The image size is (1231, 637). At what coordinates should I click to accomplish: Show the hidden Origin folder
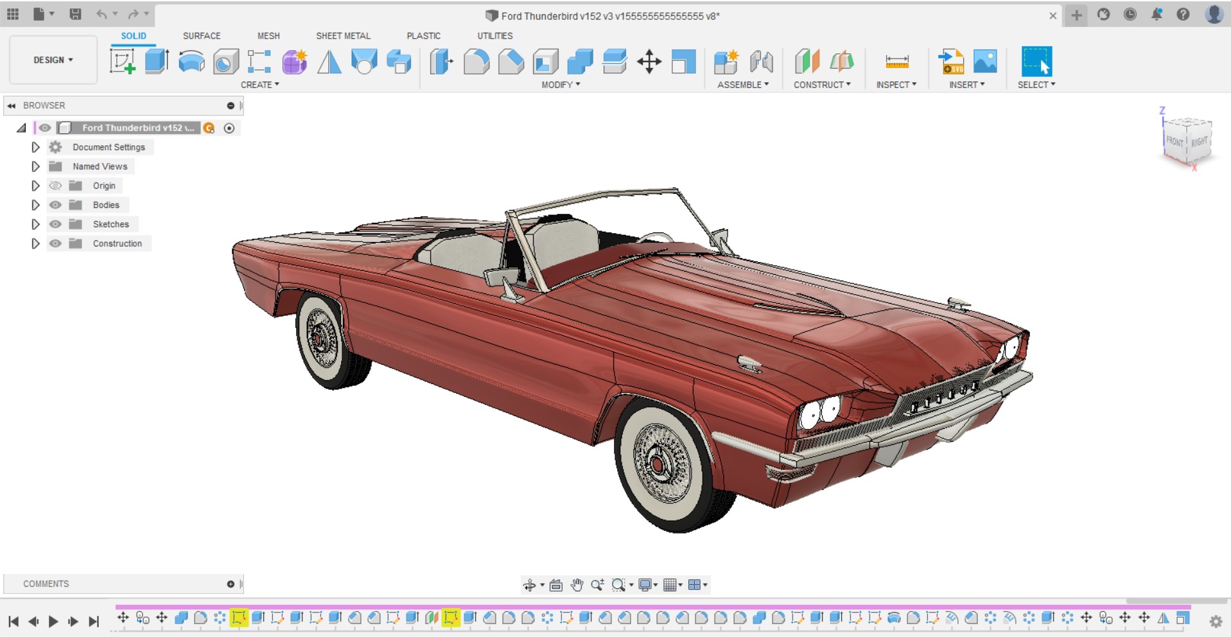(56, 186)
